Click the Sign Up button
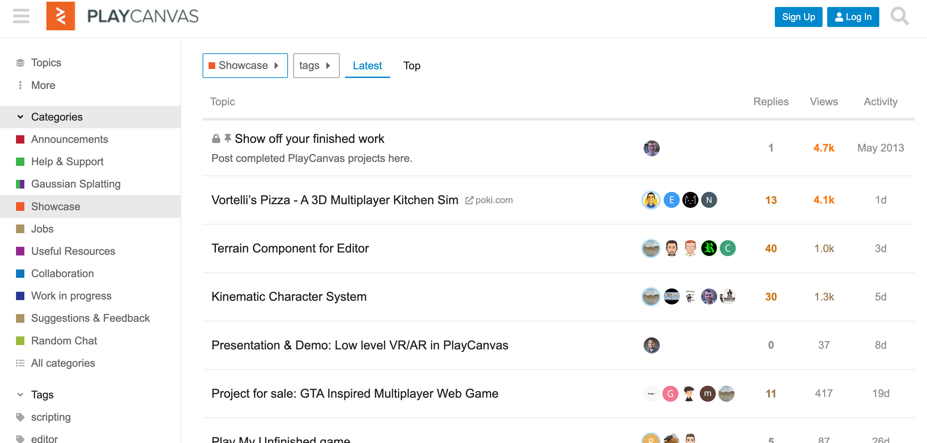 (x=798, y=17)
